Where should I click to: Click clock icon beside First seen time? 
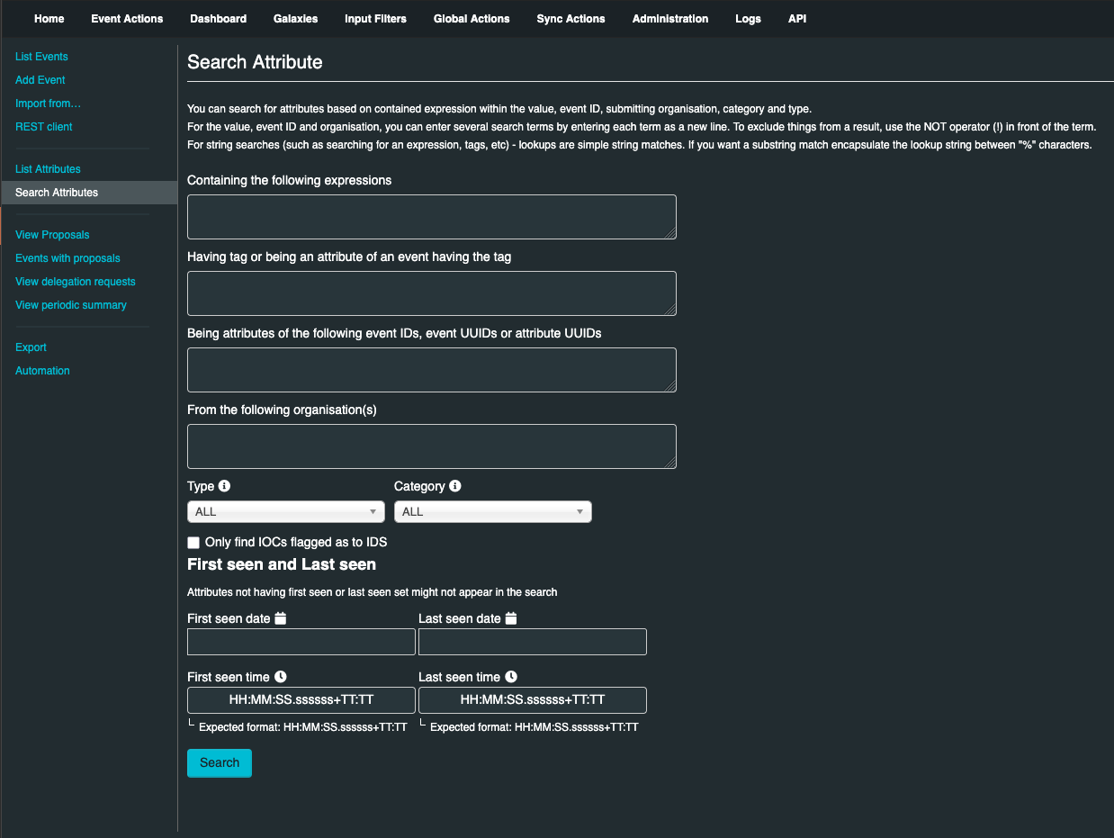tap(280, 677)
